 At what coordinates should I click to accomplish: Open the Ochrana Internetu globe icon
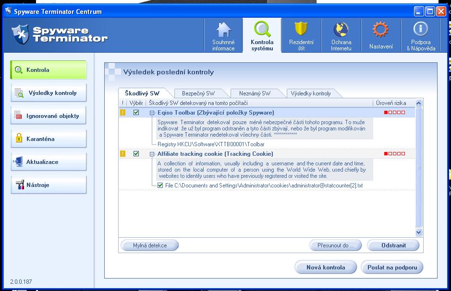[341, 29]
